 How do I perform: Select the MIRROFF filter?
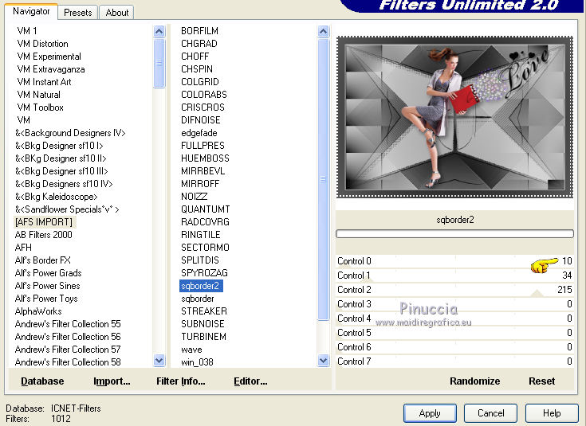pos(200,184)
